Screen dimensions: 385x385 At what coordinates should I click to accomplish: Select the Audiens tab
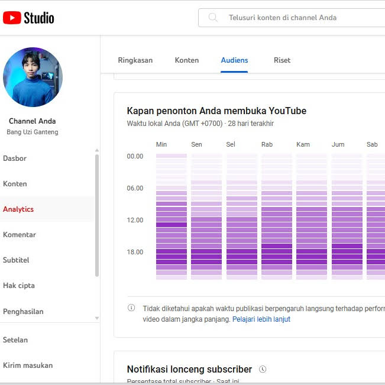234,60
